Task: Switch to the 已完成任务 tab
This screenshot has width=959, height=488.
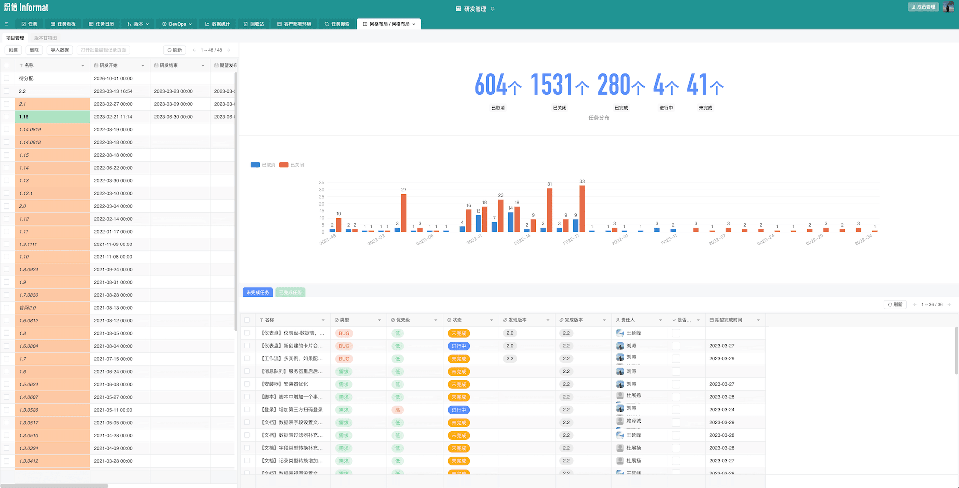Action: coord(290,292)
